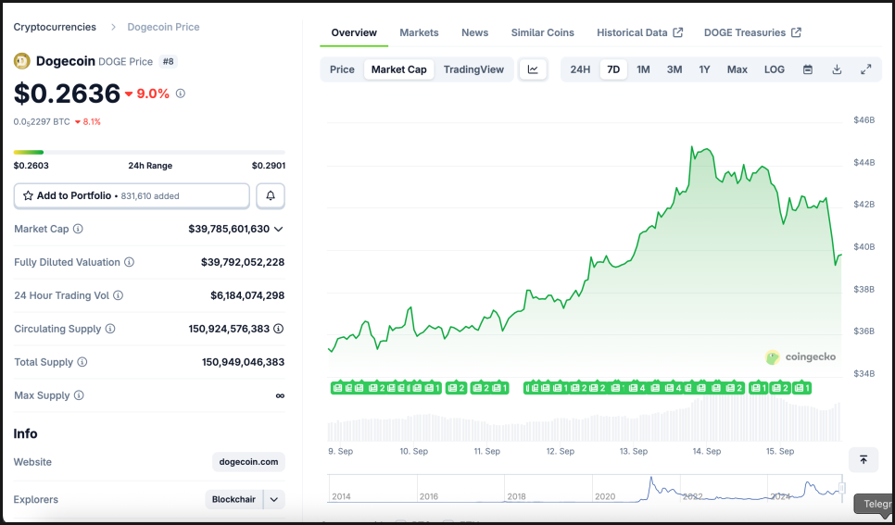Open the calendar date range picker
This screenshot has height=525, width=895.
pyautogui.click(x=808, y=69)
